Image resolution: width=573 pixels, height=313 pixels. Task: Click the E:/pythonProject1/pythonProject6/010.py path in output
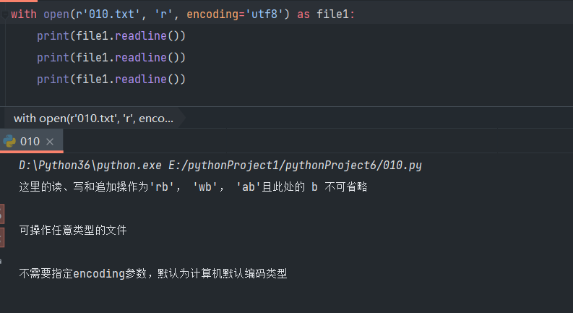pyautogui.click(x=303, y=166)
